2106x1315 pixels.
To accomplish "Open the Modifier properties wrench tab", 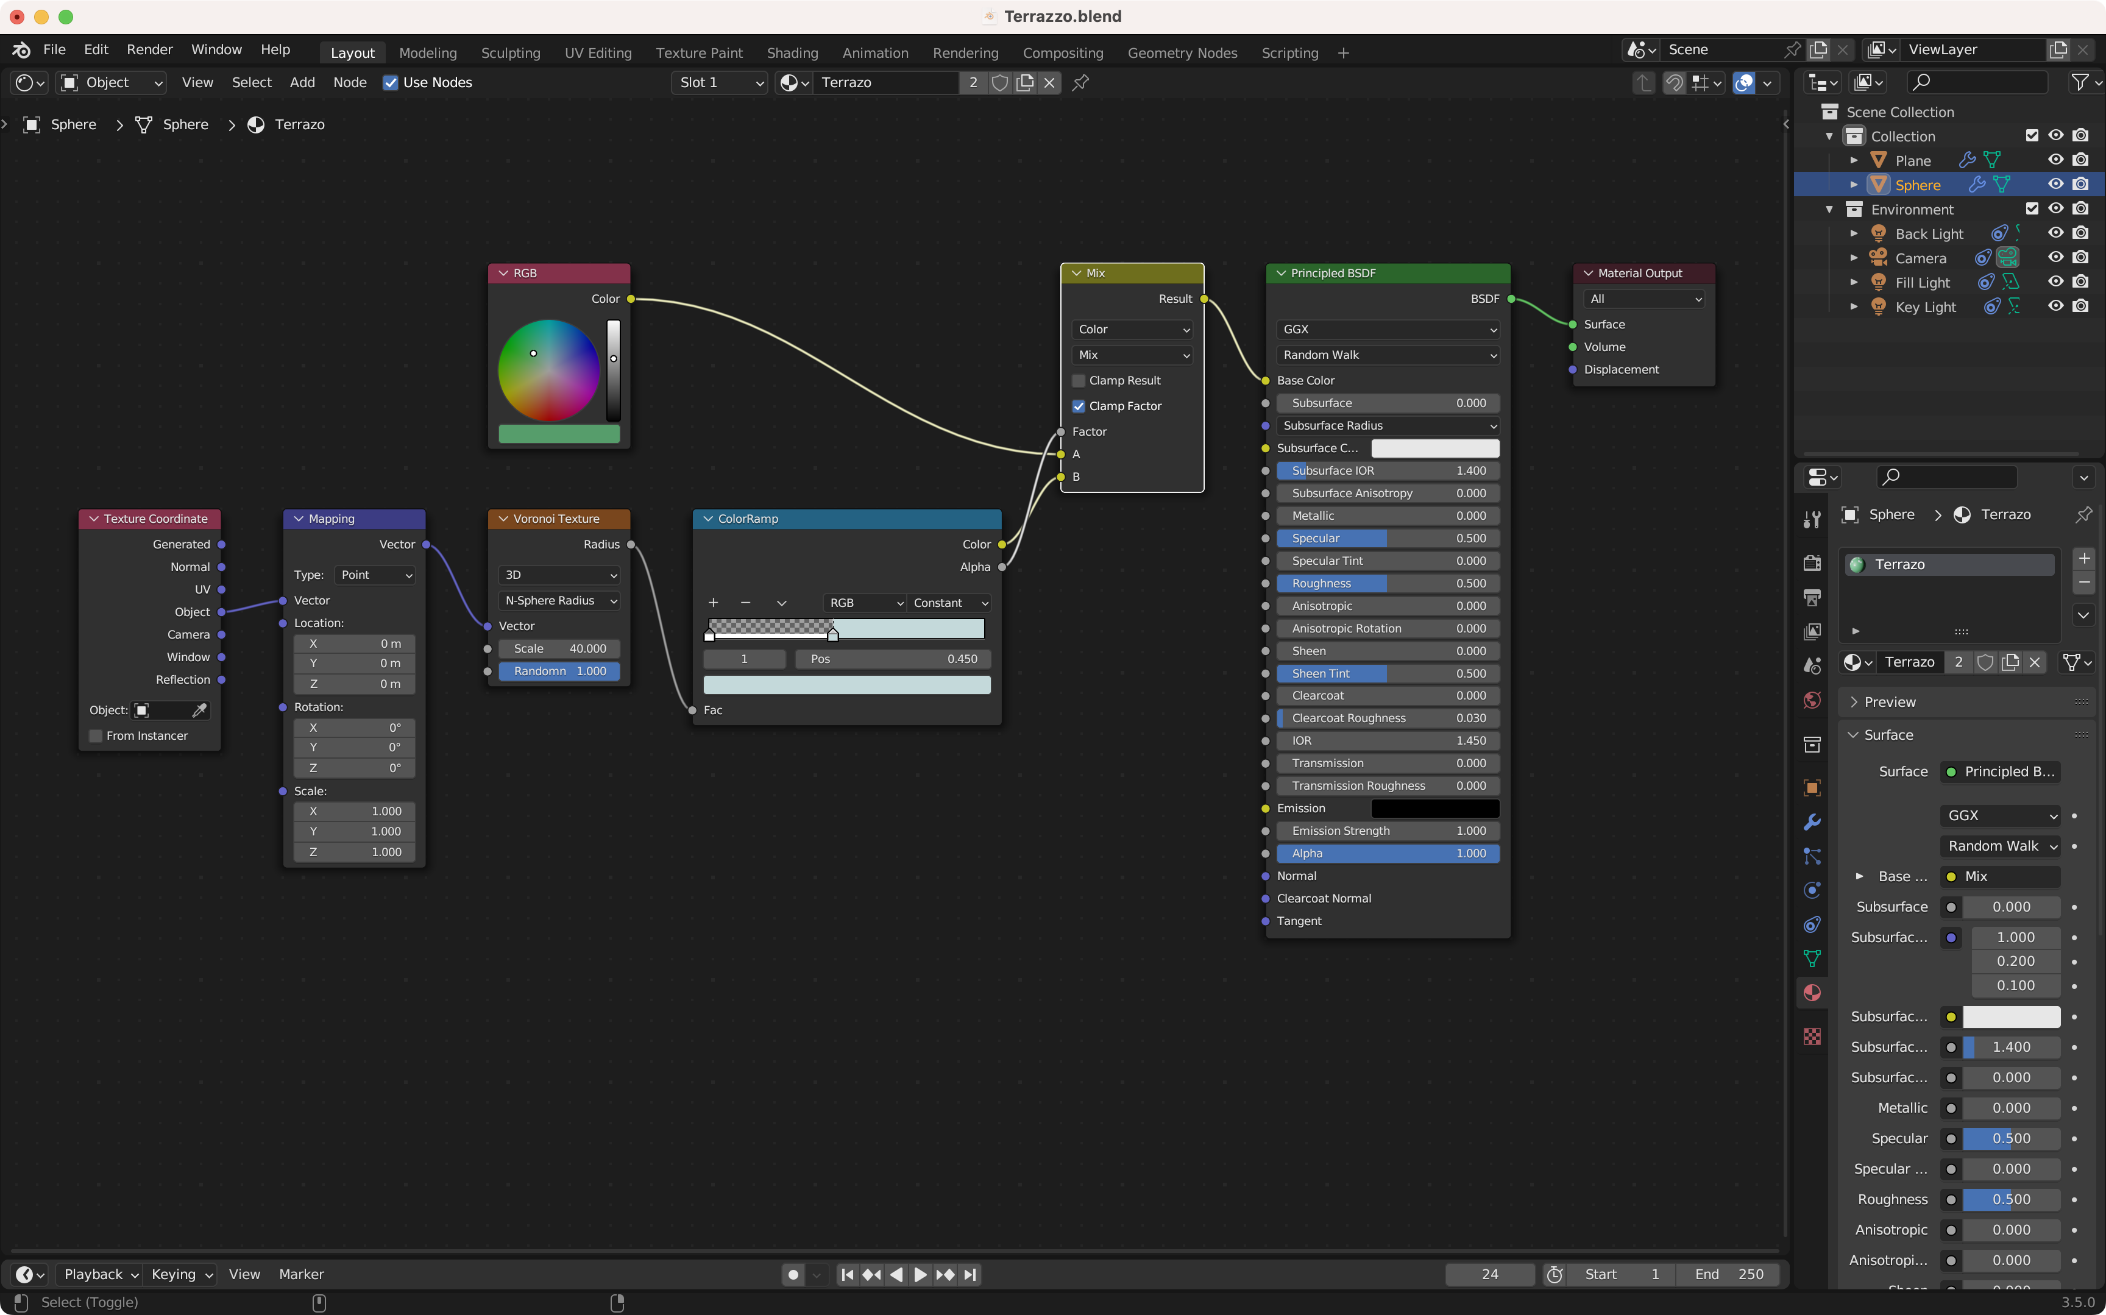I will point(1812,822).
